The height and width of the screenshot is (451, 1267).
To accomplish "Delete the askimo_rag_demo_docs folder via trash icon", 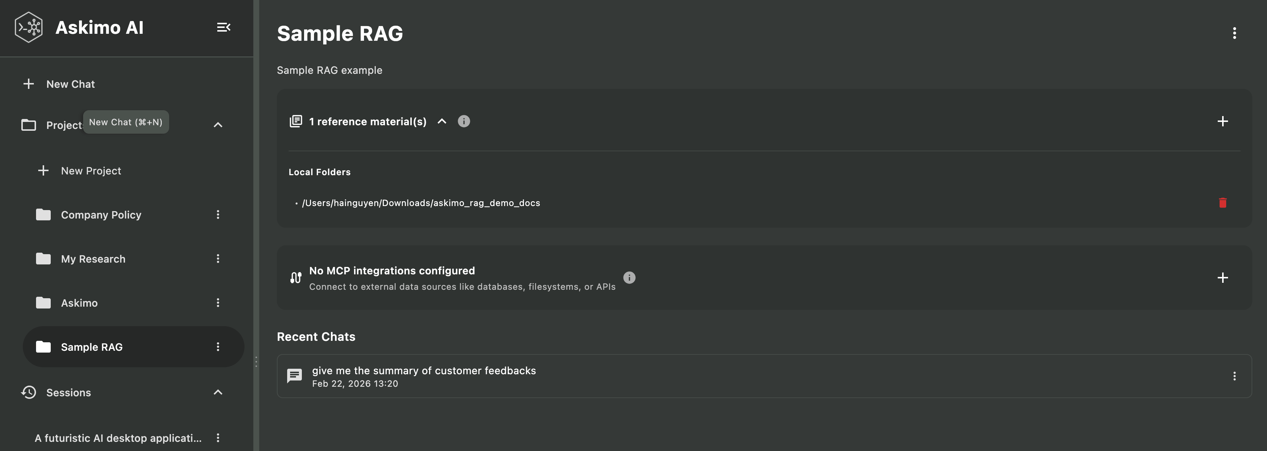I will [x=1223, y=202].
